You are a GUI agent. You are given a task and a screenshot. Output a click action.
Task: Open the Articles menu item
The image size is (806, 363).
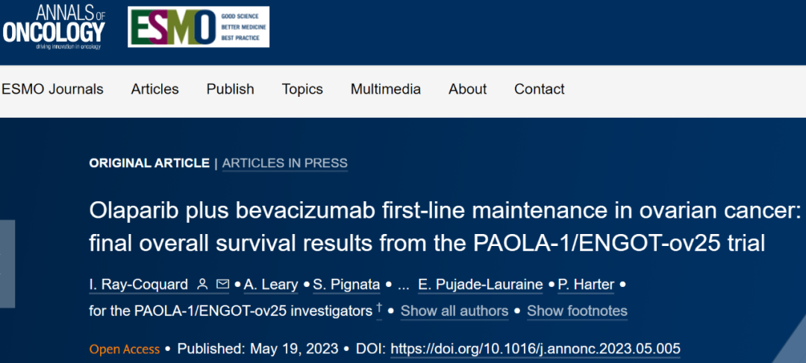coord(155,89)
